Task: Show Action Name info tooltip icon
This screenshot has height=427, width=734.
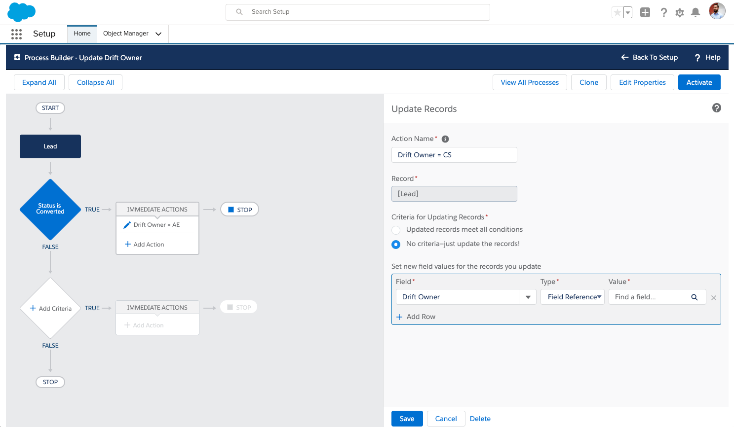Action: tap(445, 139)
